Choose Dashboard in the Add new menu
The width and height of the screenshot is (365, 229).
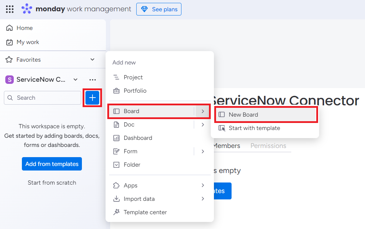coord(160,138)
